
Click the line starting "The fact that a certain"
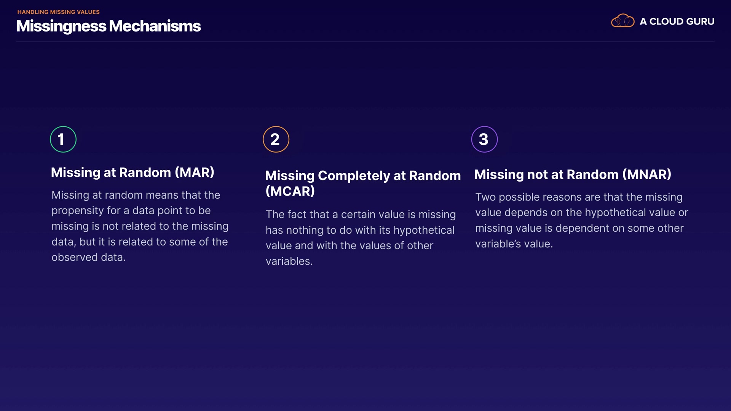click(x=360, y=214)
